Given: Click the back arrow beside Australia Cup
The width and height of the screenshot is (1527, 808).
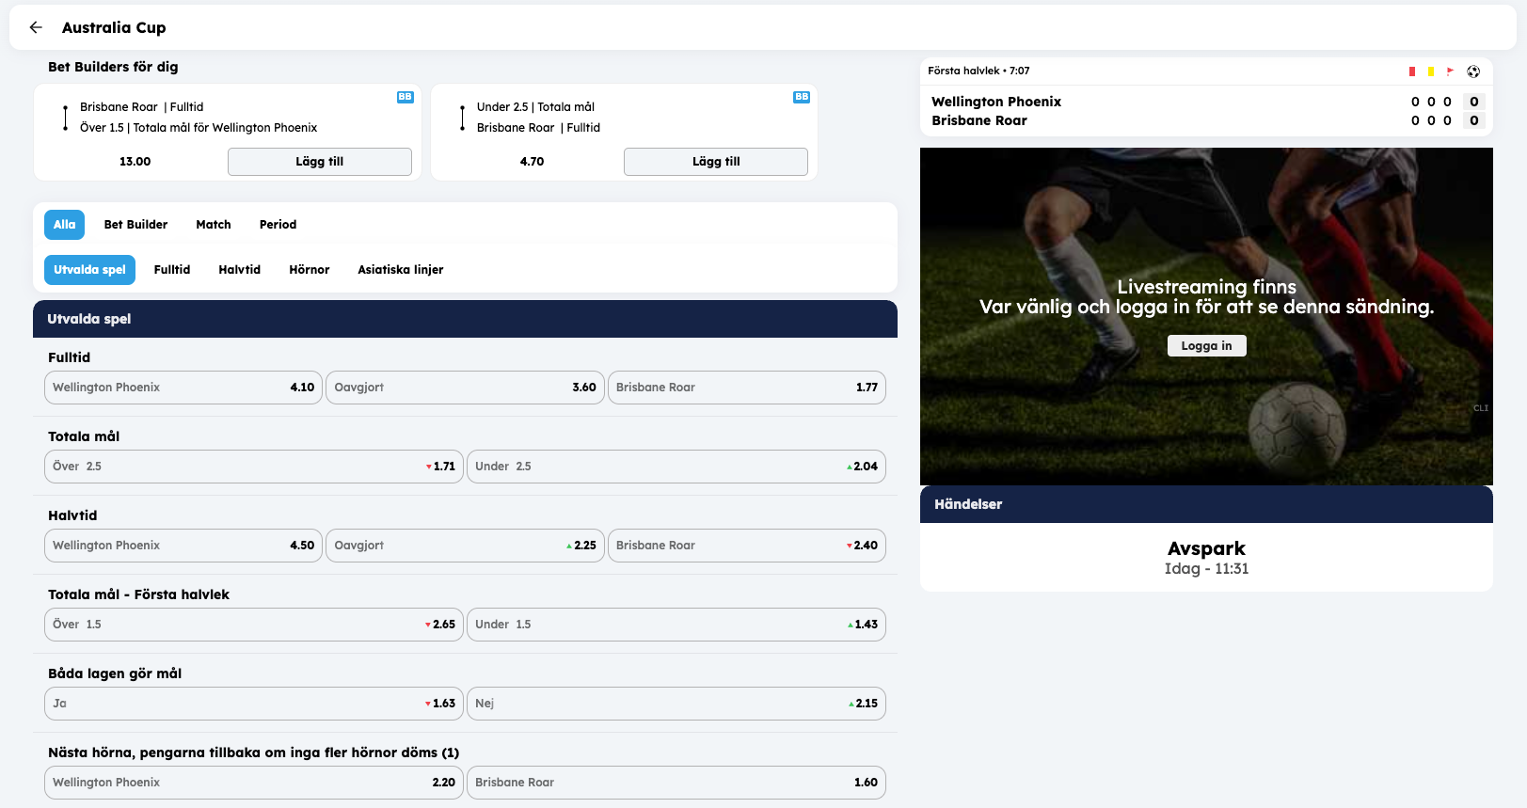Looking at the screenshot, I should click(36, 27).
